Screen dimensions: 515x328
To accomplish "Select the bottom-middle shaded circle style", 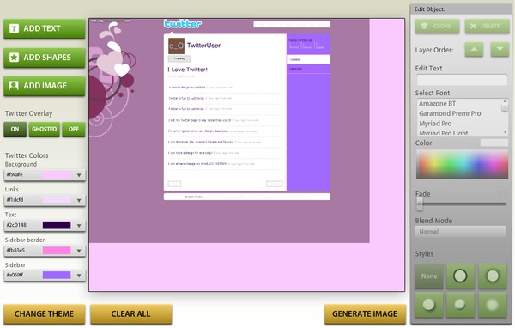I will [x=460, y=305].
